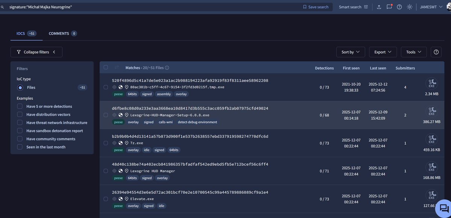Expand the JAMESWT account menu
Image resolution: width=451 pixels, height=218 pixels.
pyautogui.click(x=431, y=7)
